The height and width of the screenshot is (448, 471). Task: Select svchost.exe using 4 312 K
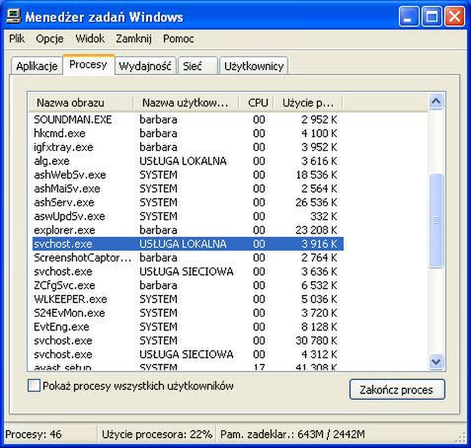click(x=188, y=354)
